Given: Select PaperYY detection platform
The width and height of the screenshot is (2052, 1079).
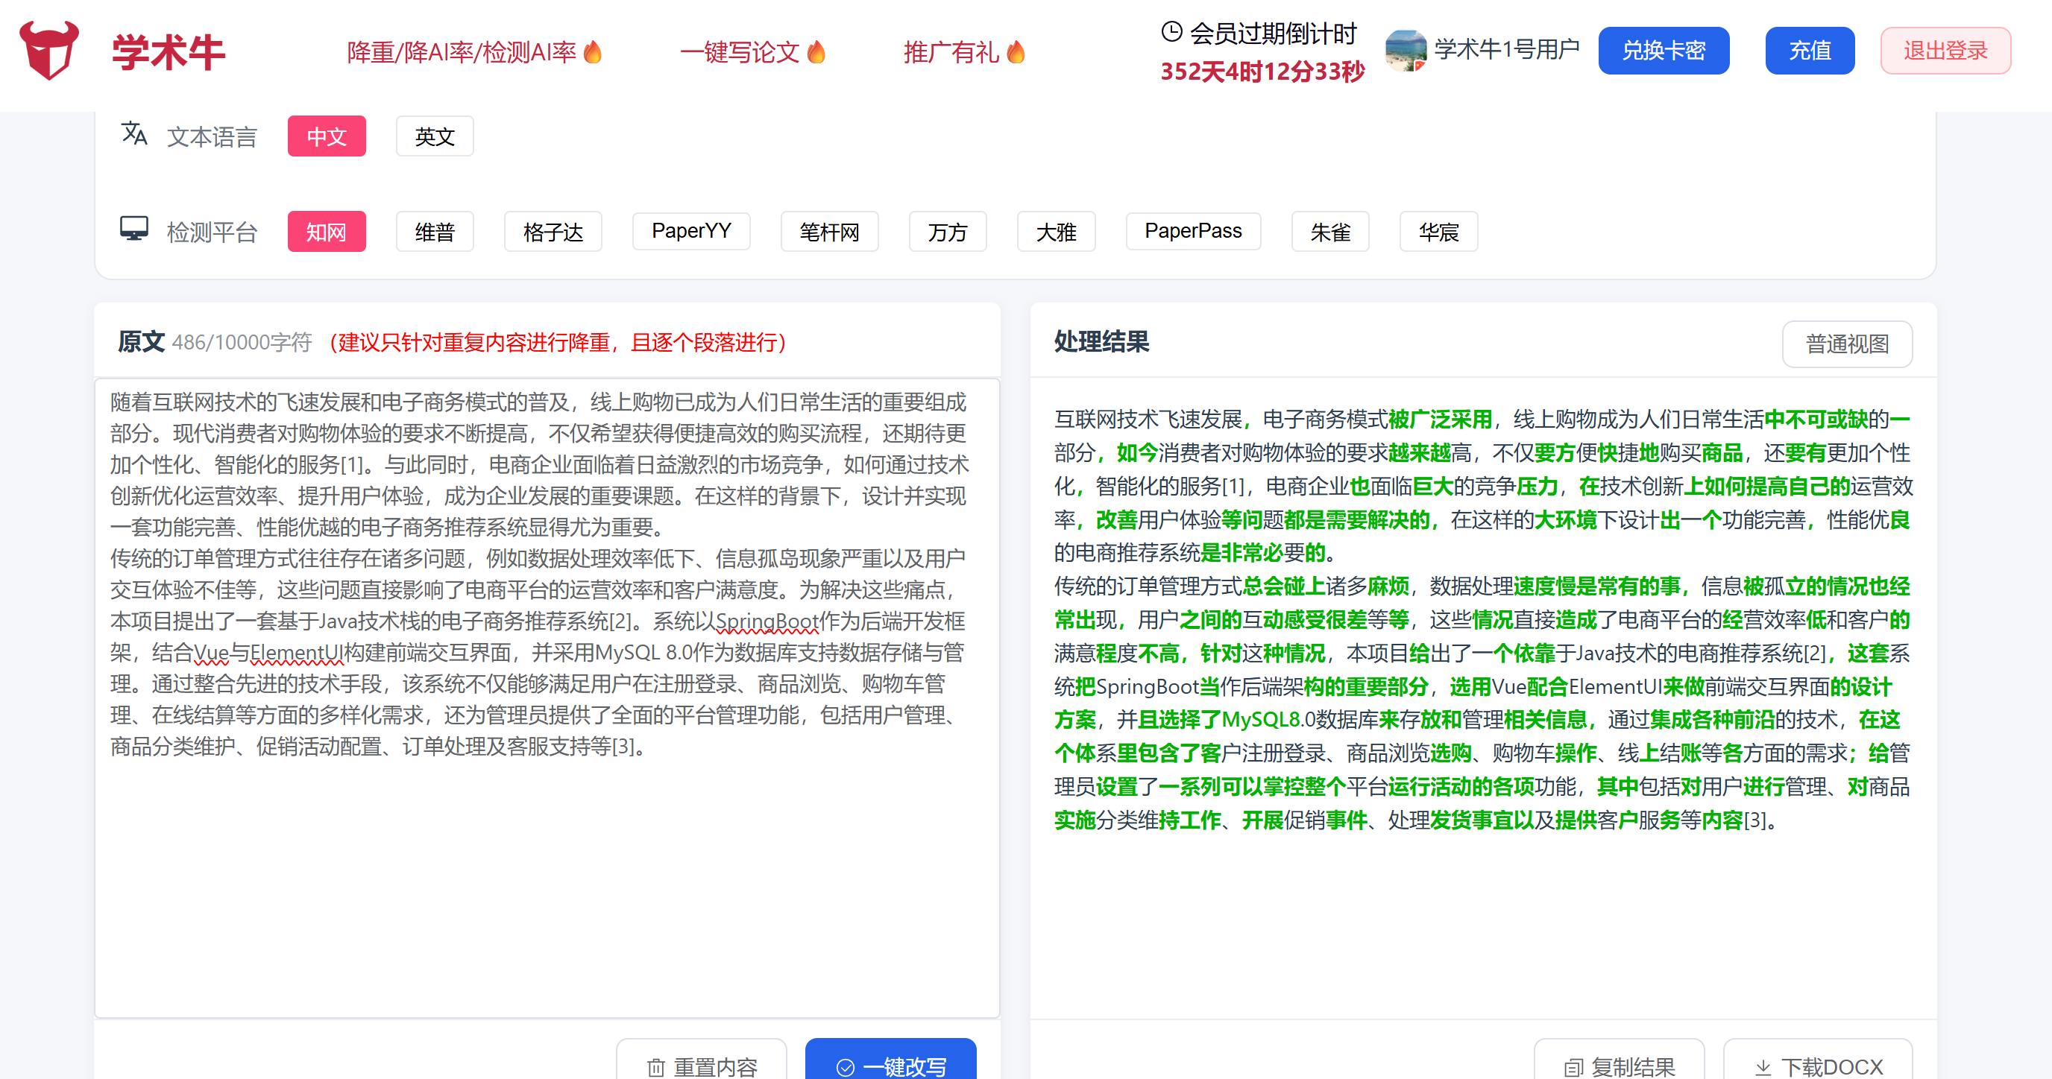Looking at the screenshot, I should (x=691, y=231).
